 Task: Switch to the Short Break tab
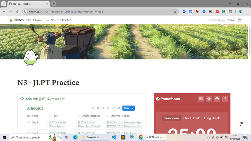191,118
